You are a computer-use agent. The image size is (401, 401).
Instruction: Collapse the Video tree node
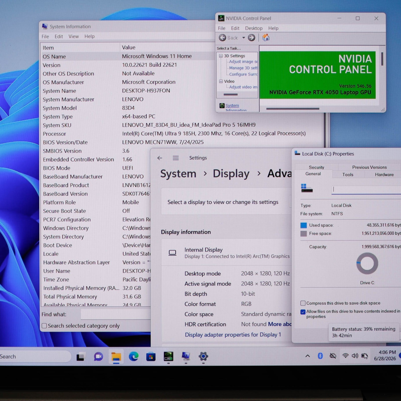pyautogui.click(x=221, y=81)
